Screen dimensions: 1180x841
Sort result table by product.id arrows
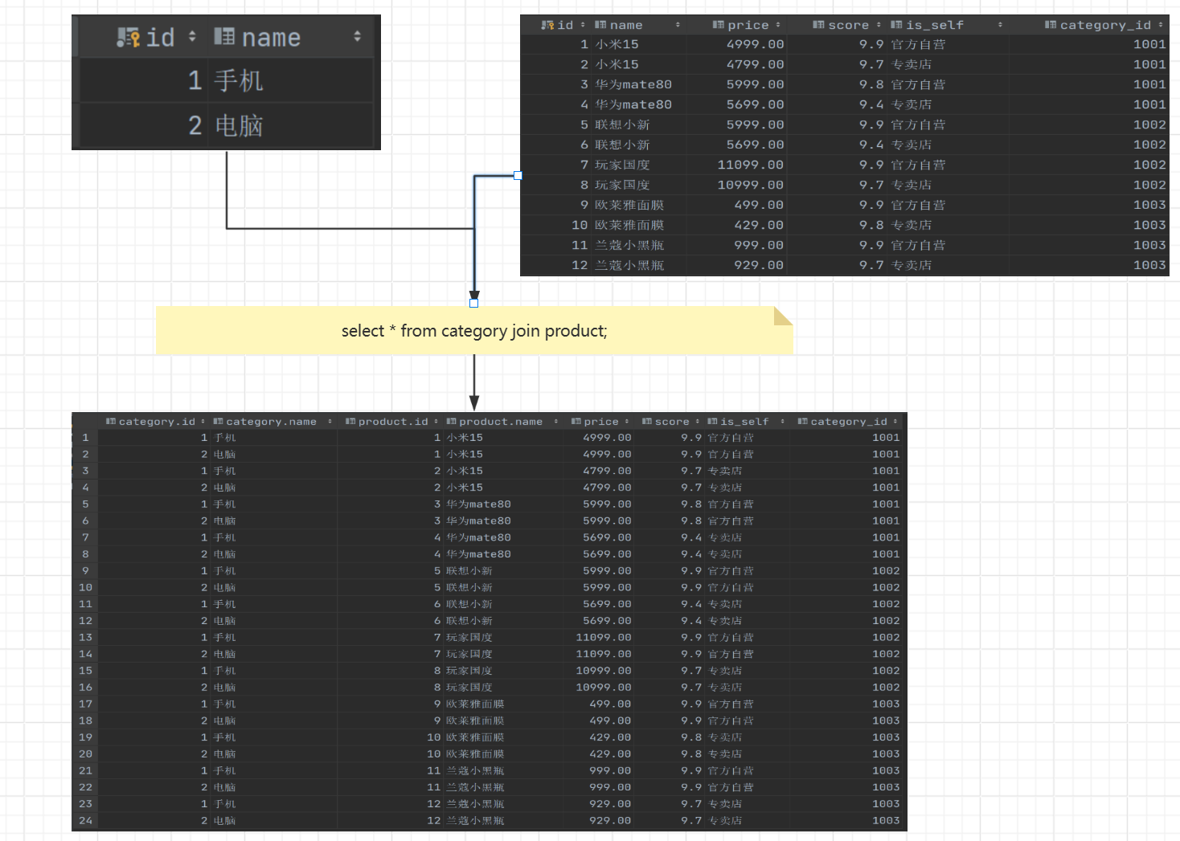[x=436, y=421]
